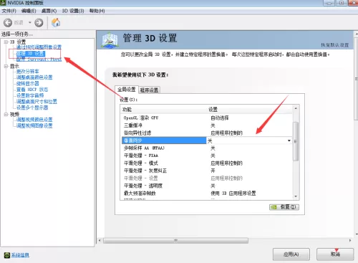This screenshot has width=358, height=263.
Task: Click the bottom horizontal scrollbar thumb
Action: click(x=175, y=241)
